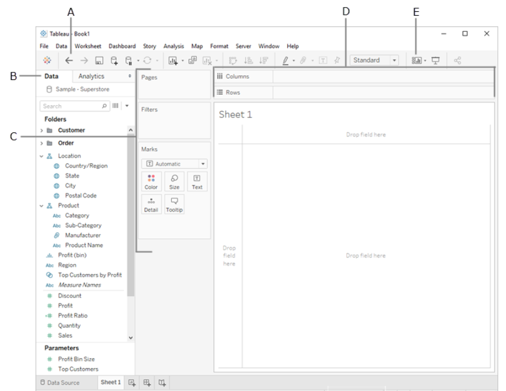Add a new data source icon
This screenshot has height=391, width=506.
tap(114, 61)
